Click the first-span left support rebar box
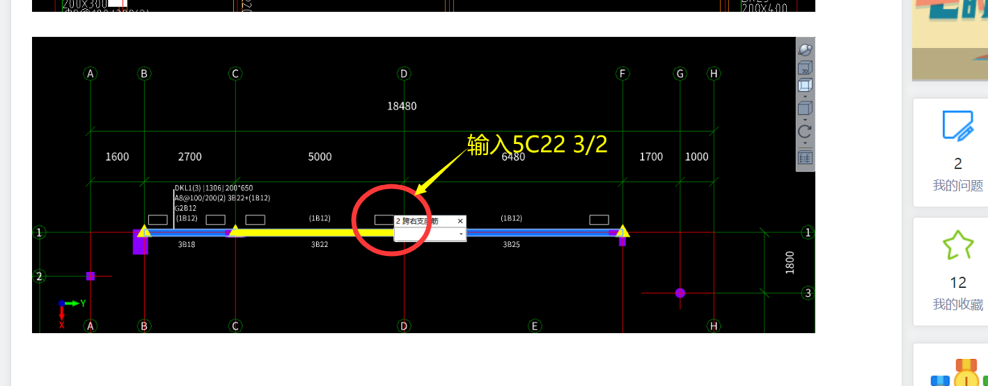Viewport: 988px width, 386px height. (x=158, y=220)
